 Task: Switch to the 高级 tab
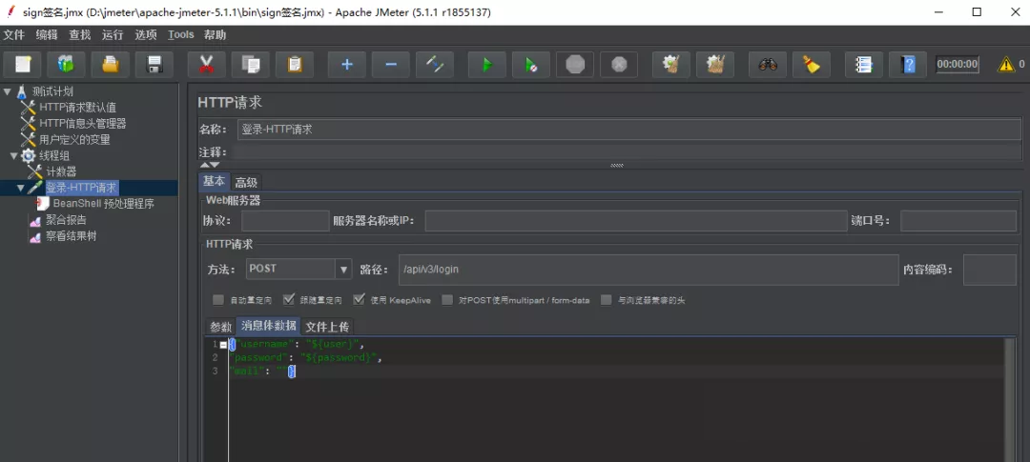coord(246,182)
